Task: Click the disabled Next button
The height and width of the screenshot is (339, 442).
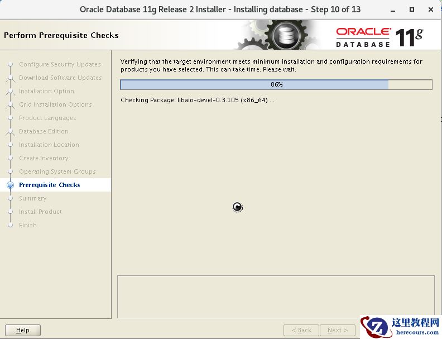Action: [x=338, y=330]
